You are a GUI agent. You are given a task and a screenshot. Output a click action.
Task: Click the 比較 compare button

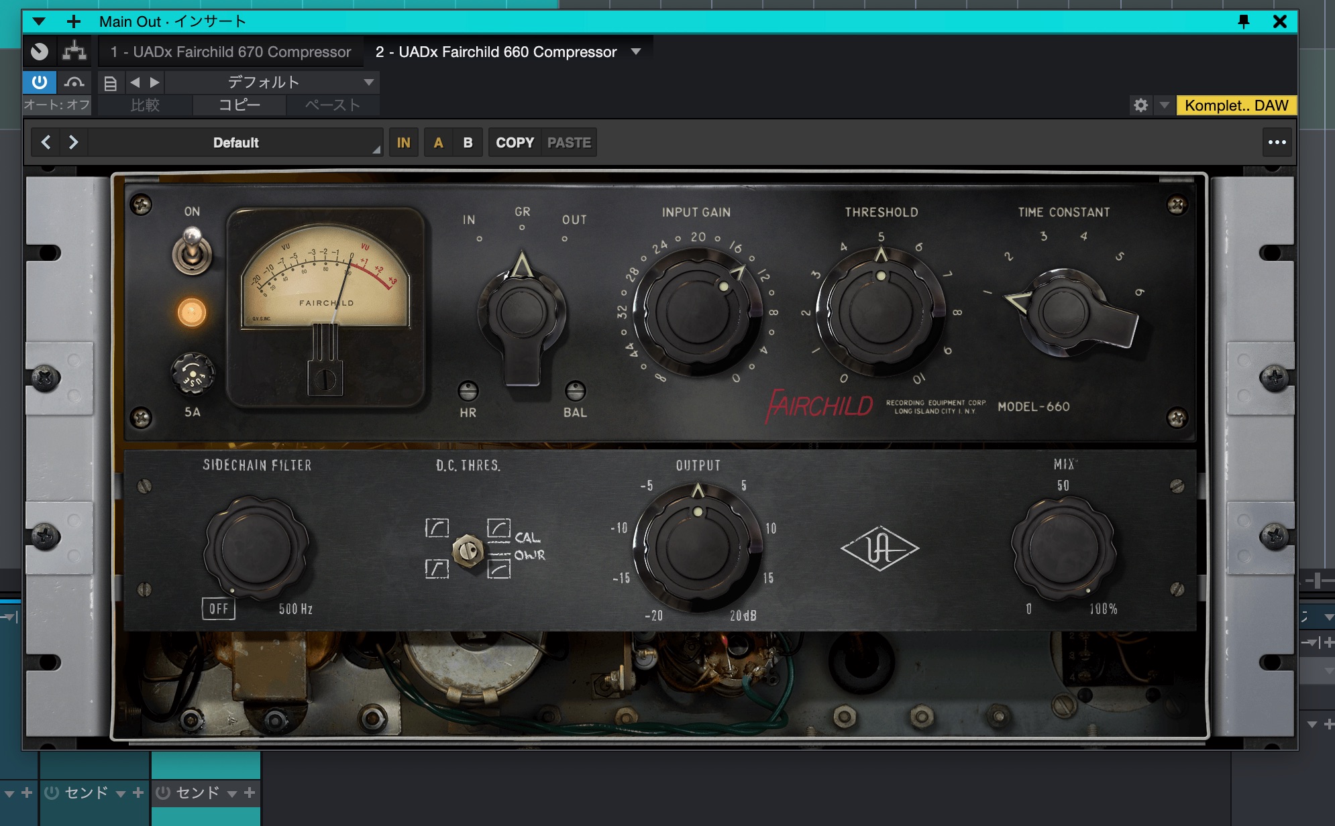145,105
